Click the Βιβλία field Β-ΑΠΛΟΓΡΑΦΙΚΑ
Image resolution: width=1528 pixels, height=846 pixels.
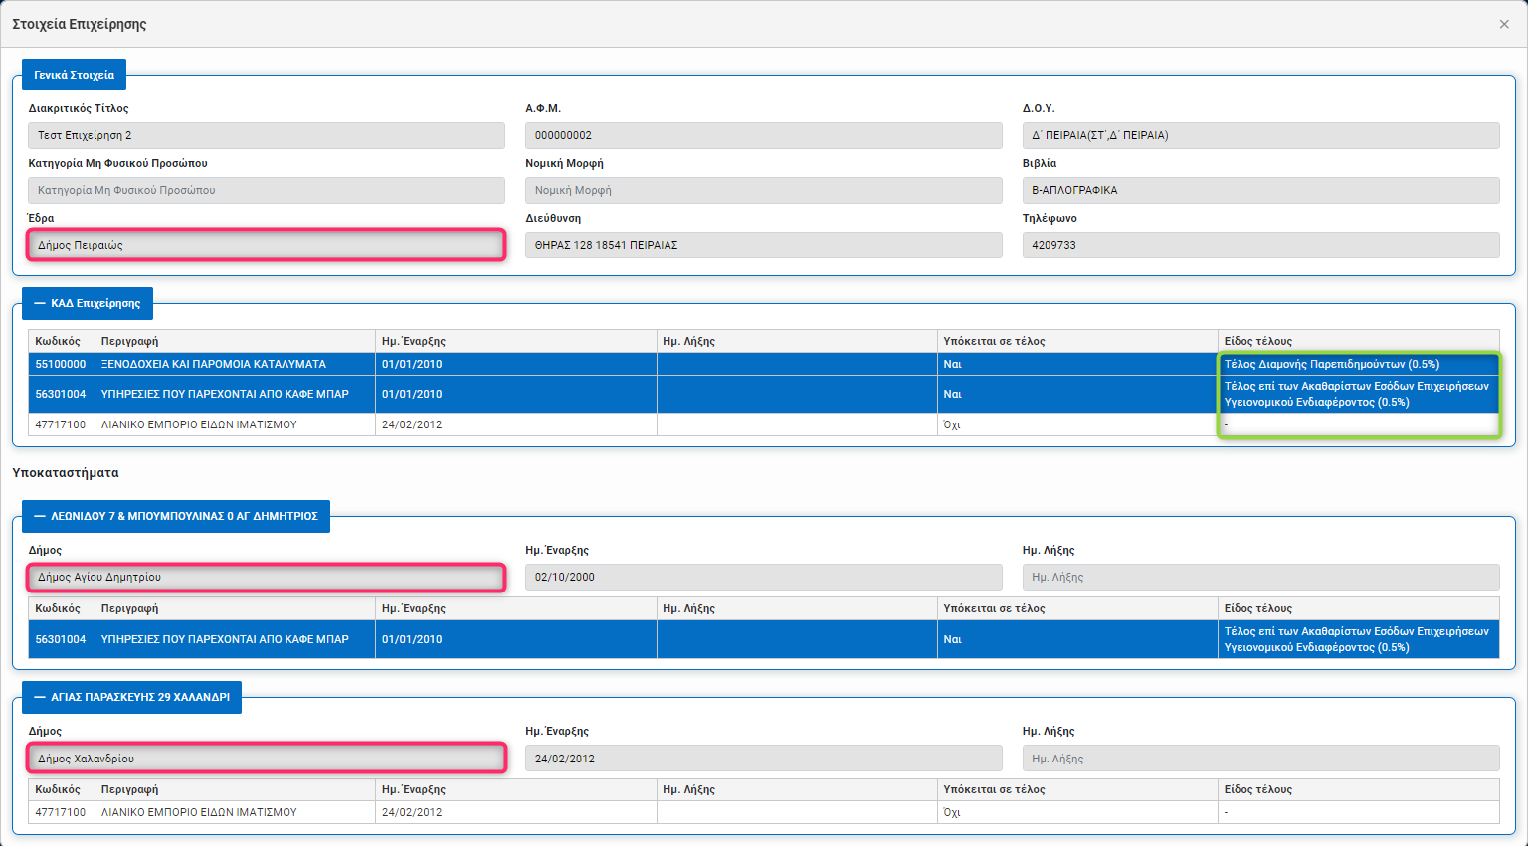click(1260, 190)
